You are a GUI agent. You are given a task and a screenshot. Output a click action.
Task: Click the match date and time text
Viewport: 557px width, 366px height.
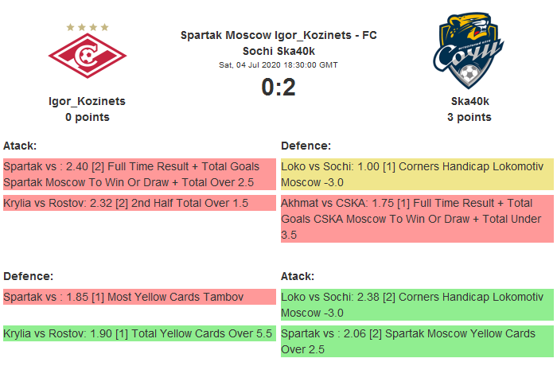pos(278,64)
